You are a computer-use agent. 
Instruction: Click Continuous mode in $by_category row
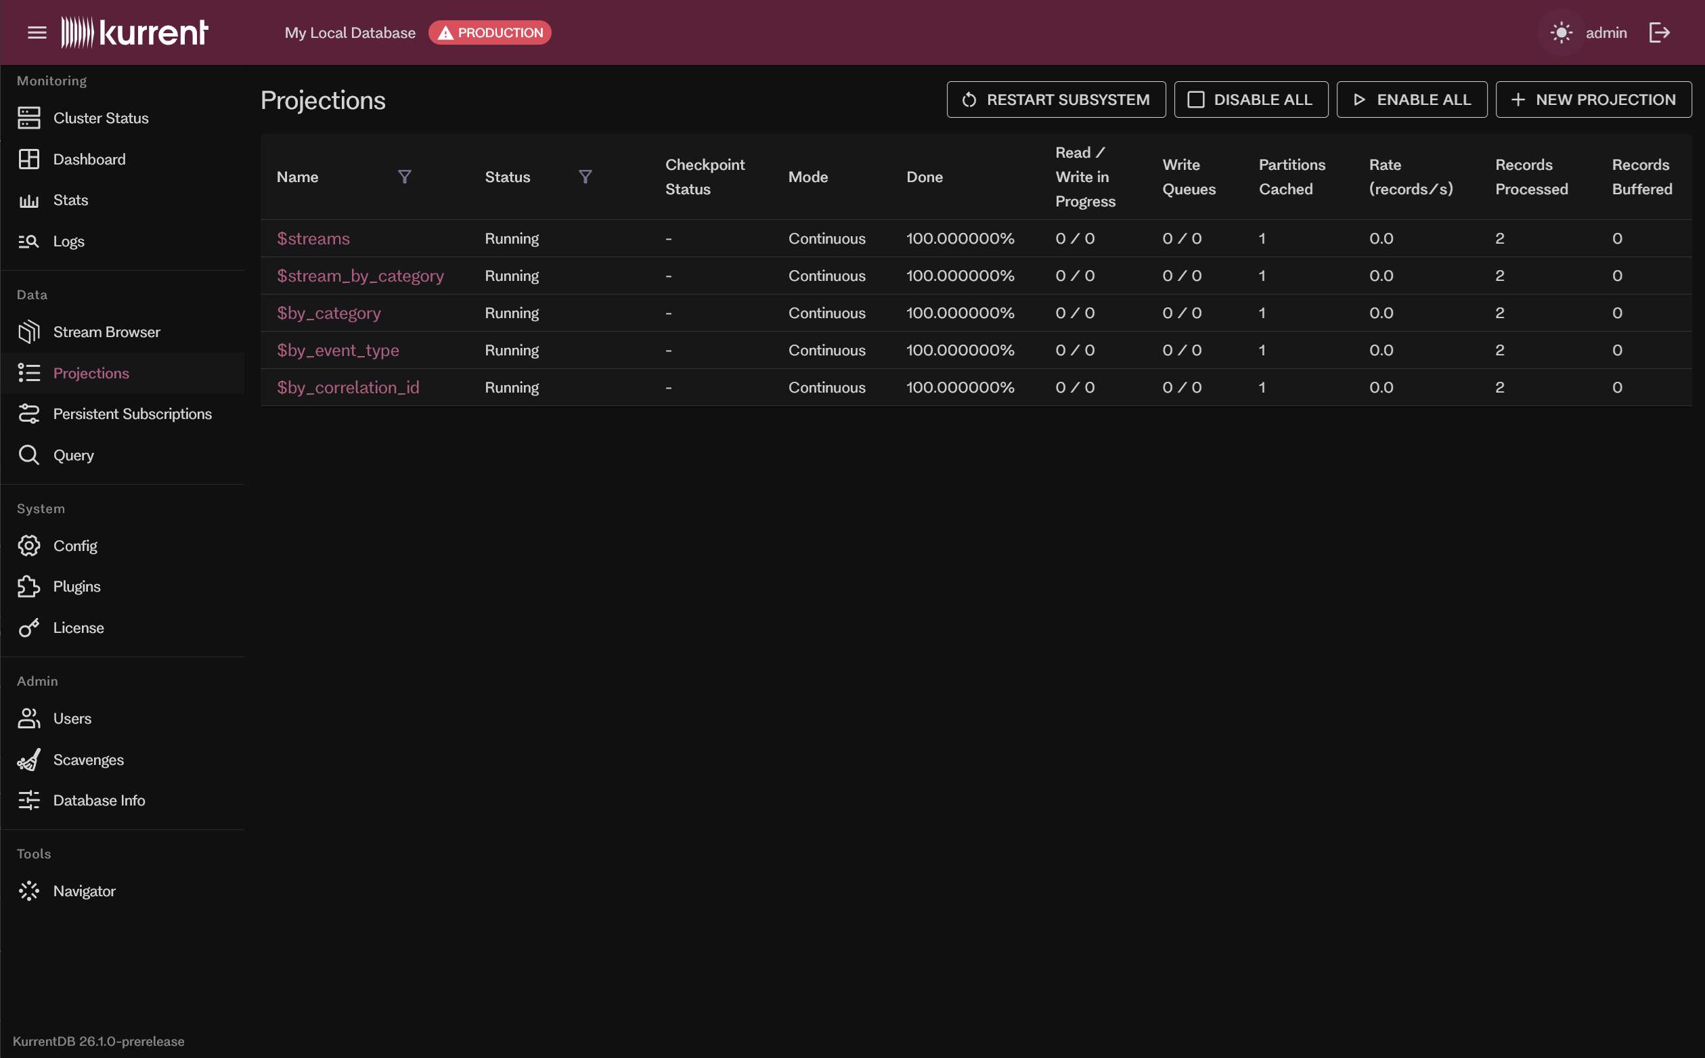(x=827, y=313)
